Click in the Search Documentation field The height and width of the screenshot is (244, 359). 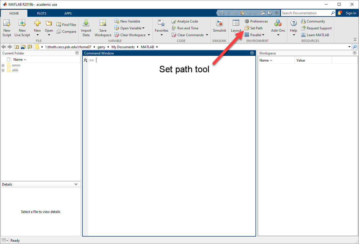305,13
